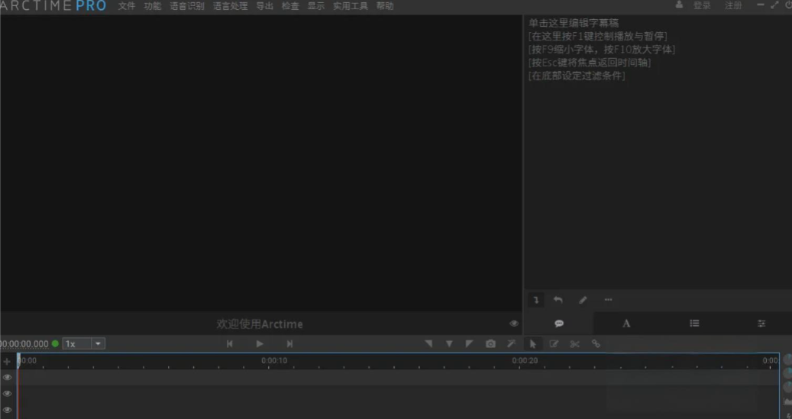The image size is (792, 419).
Task: Click the pencil edit icon in editor panel
Action: tap(583, 300)
